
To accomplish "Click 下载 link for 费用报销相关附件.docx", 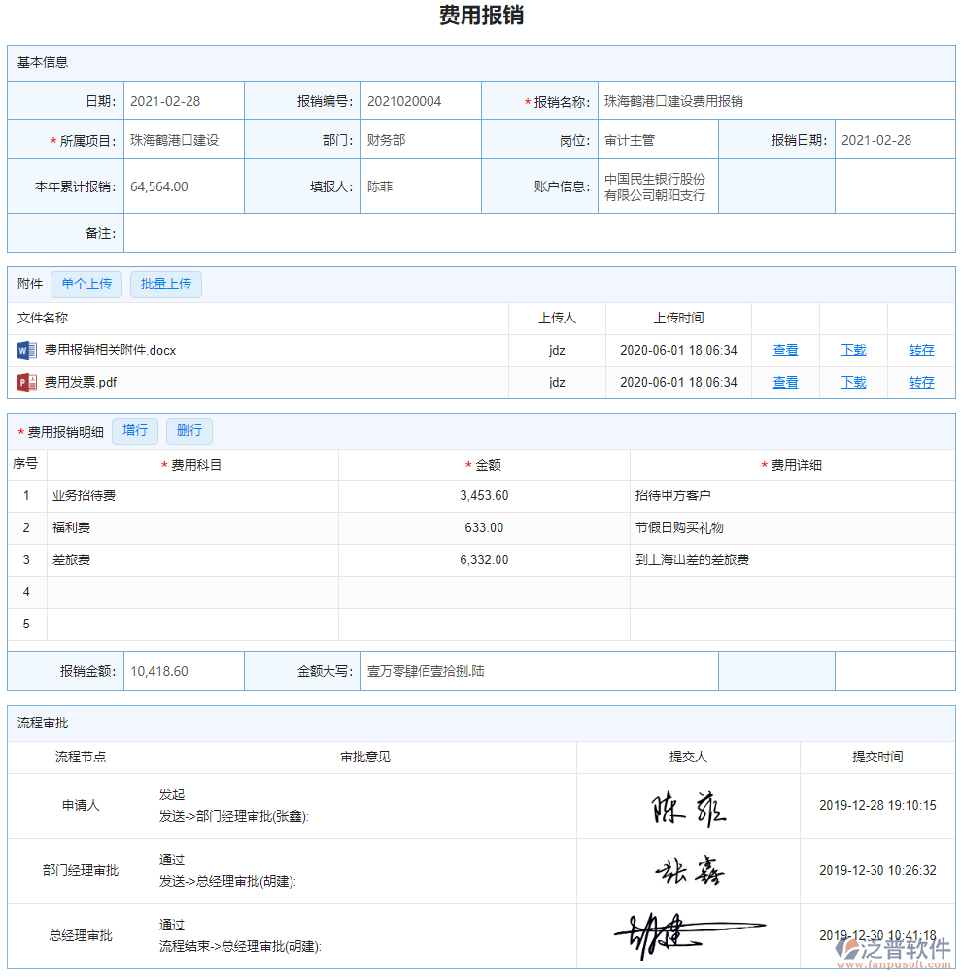I will coord(853,350).
